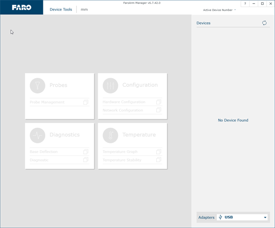Click the FARO logo
The width and height of the screenshot is (275, 228).
pos(21,7)
